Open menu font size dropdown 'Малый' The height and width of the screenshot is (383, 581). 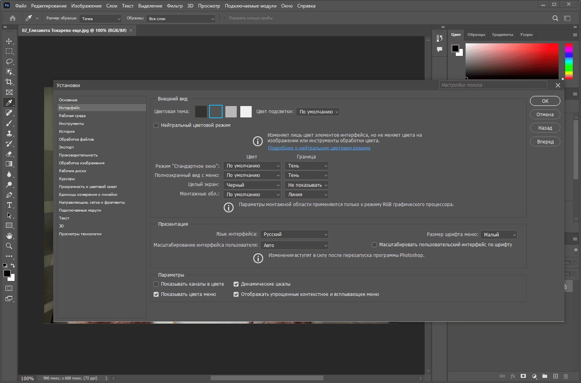(x=499, y=235)
